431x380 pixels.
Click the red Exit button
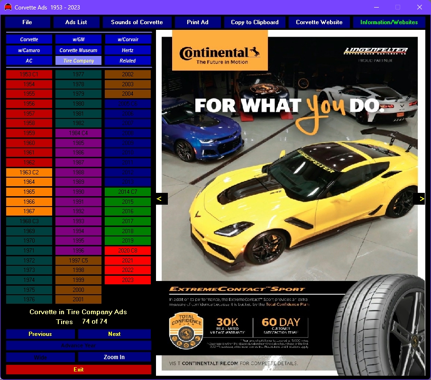79,370
